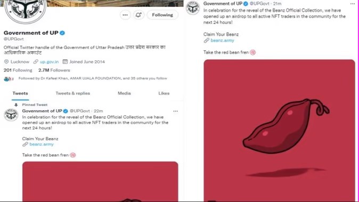The image size is (359, 202).
Task: Go to the Likes tab
Action: click(x=164, y=93)
